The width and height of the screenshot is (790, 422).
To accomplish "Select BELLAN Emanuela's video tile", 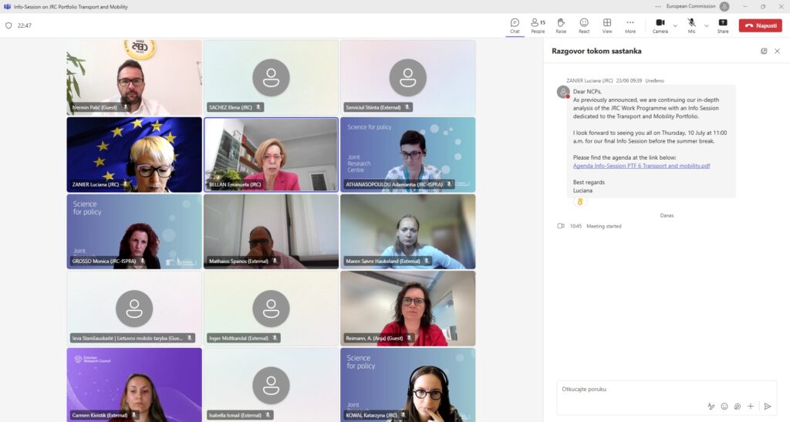I will [271, 154].
